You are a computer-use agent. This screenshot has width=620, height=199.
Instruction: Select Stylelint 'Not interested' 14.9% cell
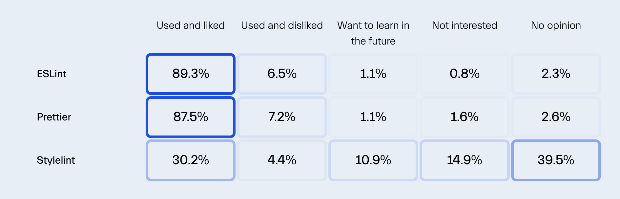(x=465, y=160)
